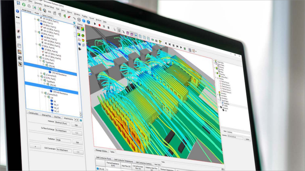Click the first pink cylinder icon in viewer toolbar
Image resolution: width=305 pixels, height=171 pixels.
(128, 33)
